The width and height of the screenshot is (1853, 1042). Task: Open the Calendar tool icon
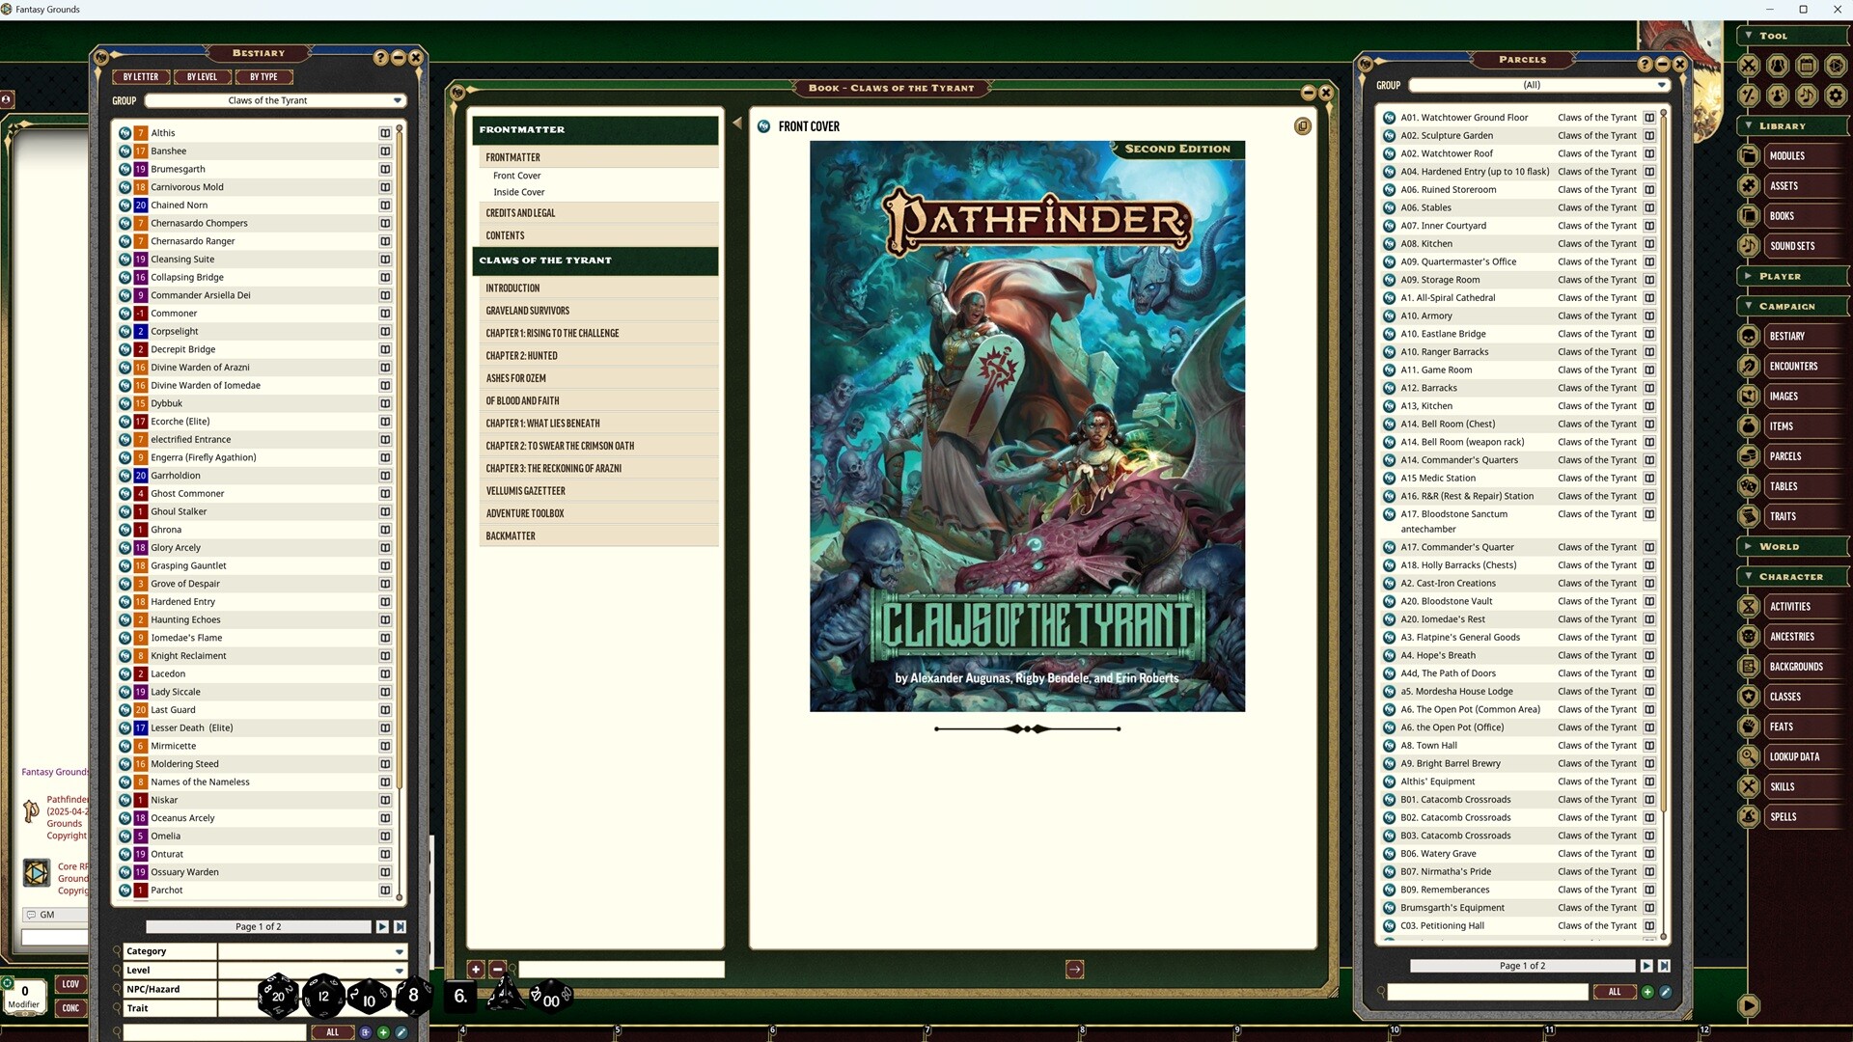[x=1807, y=66]
